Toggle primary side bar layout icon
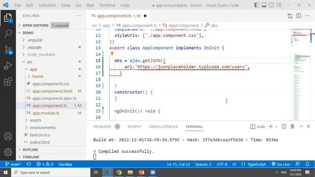Screen dimensions: 315x177 tap(256, 5)
